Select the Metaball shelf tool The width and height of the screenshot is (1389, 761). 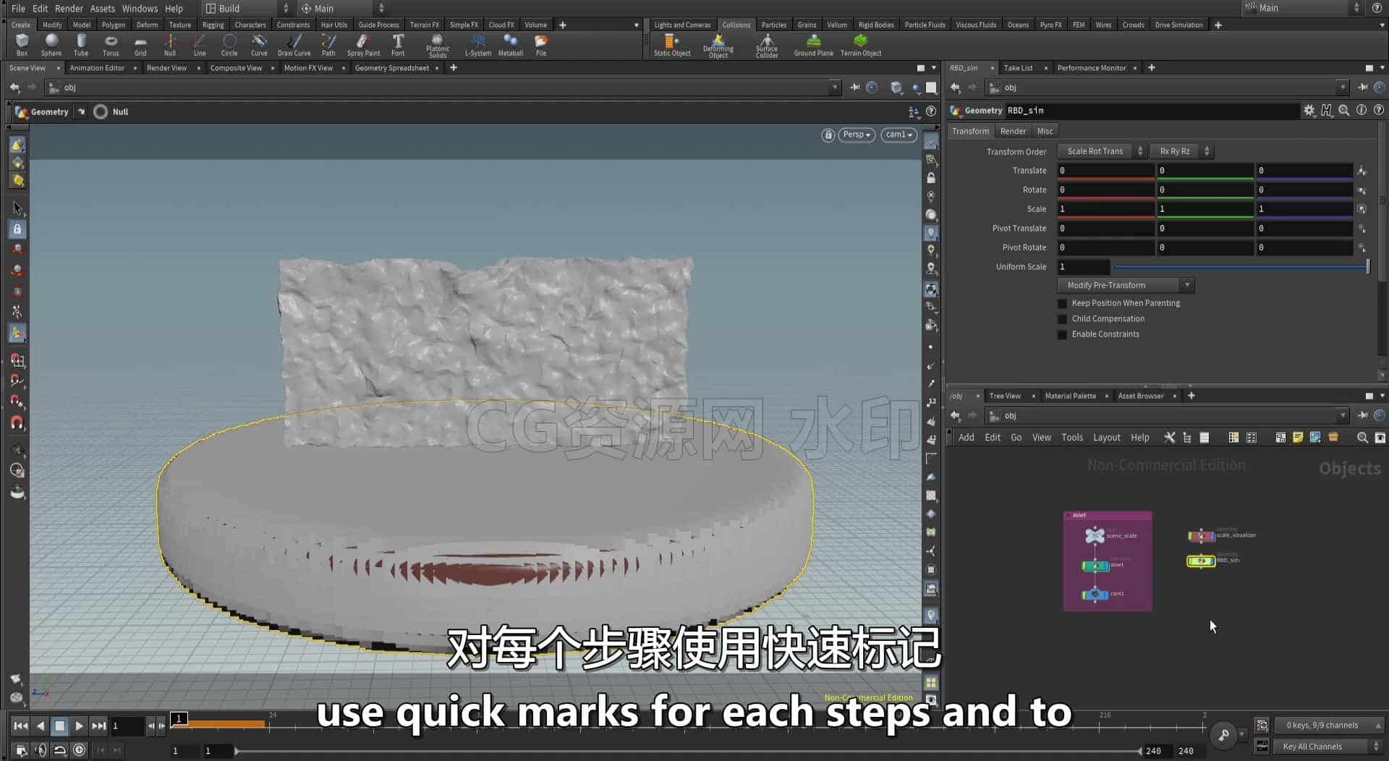(511, 45)
